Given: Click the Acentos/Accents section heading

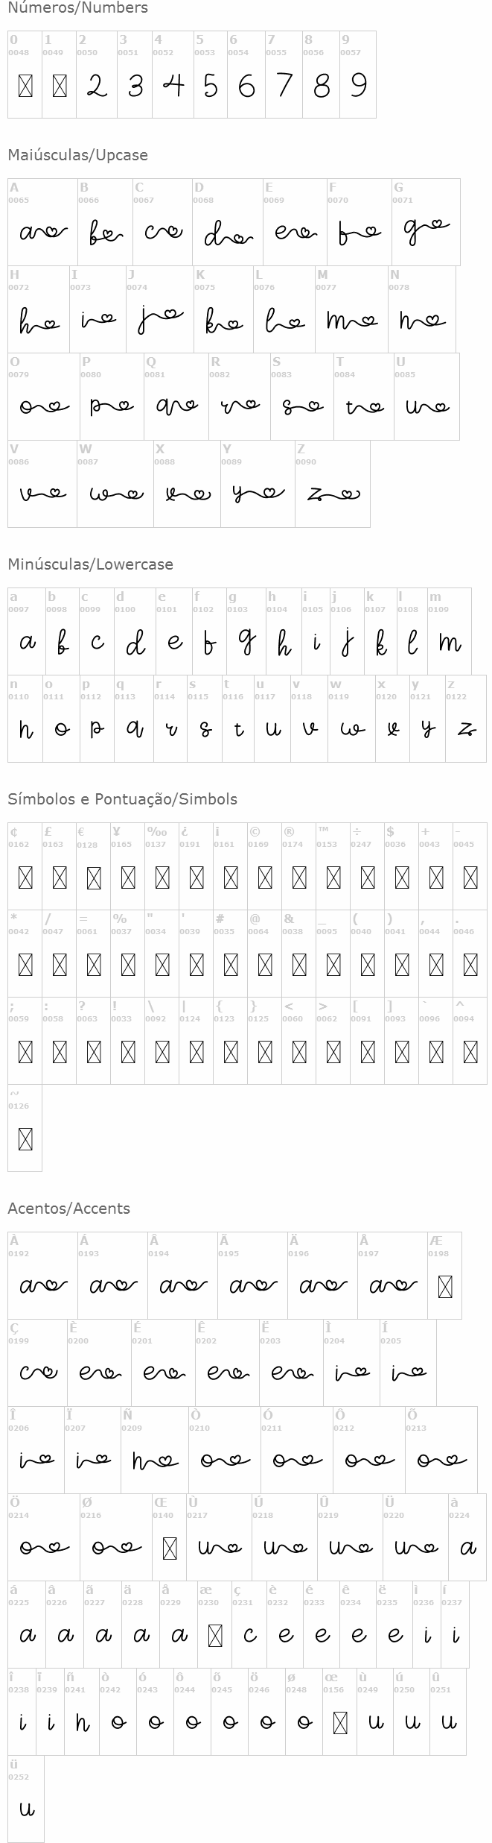Looking at the screenshot, I should [68, 1209].
